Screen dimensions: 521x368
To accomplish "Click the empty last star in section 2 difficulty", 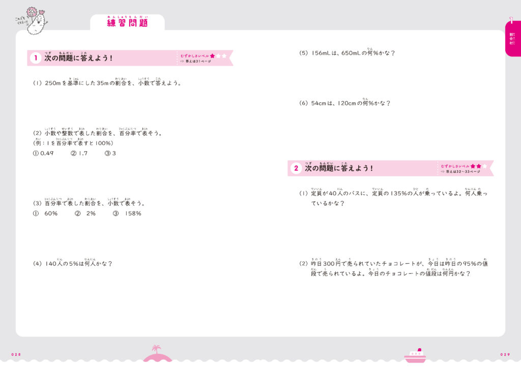I will (484, 166).
